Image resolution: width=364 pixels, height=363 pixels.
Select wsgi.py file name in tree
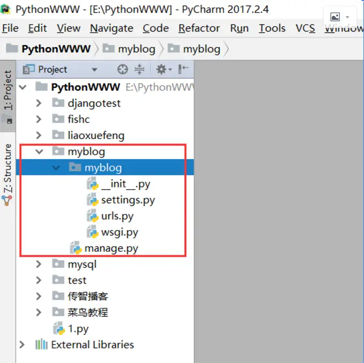click(x=120, y=233)
